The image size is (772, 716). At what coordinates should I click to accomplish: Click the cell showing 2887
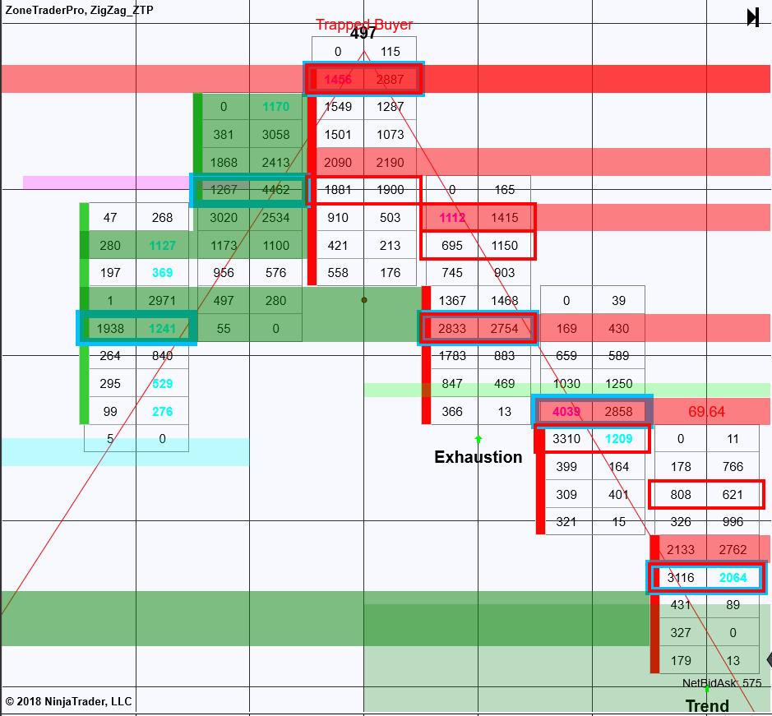pyautogui.click(x=390, y=79)
